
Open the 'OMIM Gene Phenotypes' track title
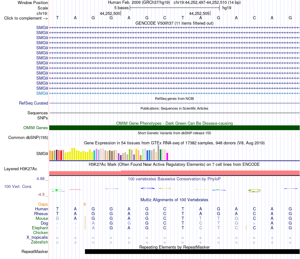(x=174, y=123)
